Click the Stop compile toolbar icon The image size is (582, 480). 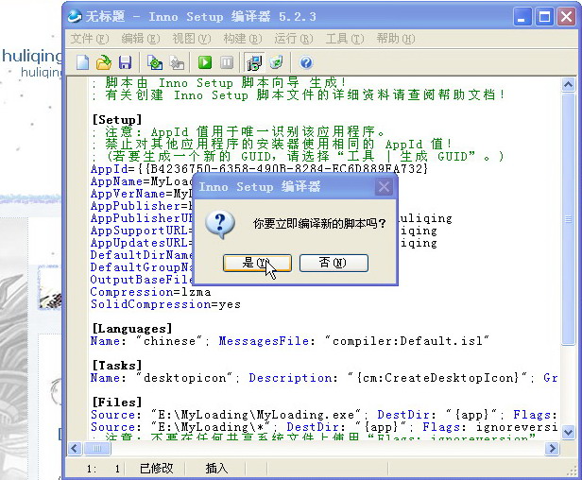(x=177, y=62)
